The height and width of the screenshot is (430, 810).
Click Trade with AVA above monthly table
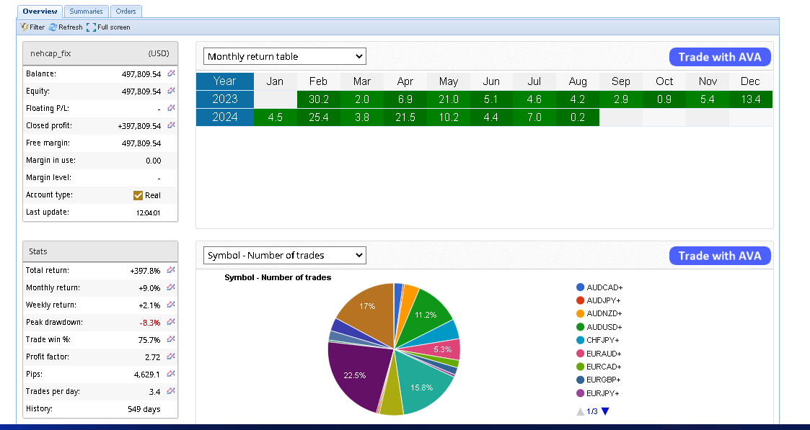(719, 58)
